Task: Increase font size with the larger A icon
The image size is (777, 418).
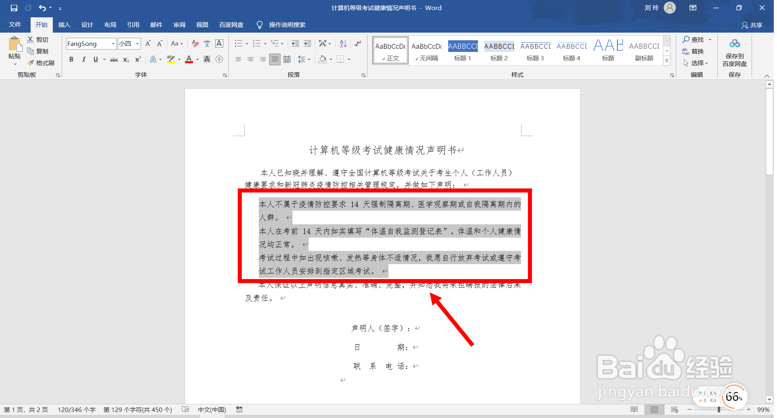Action: 148,43
